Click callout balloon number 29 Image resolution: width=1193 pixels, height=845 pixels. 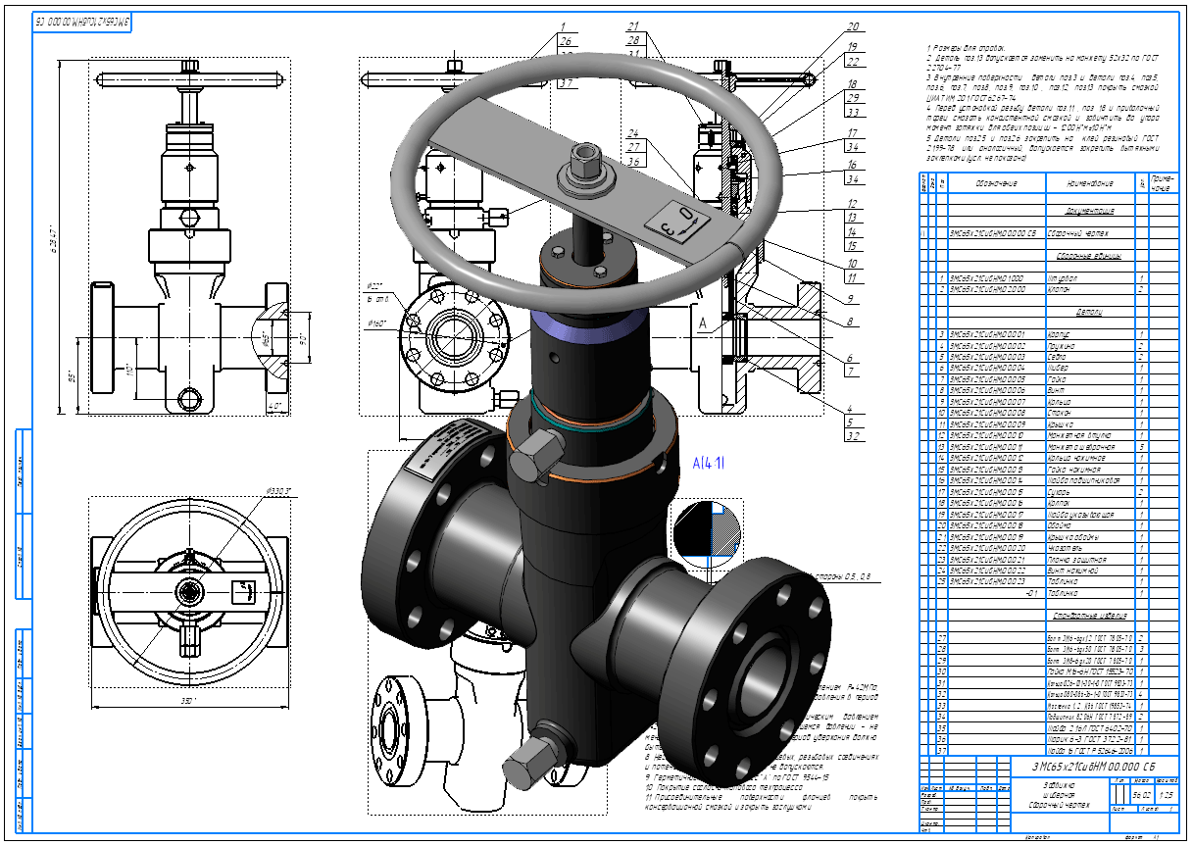852,98
